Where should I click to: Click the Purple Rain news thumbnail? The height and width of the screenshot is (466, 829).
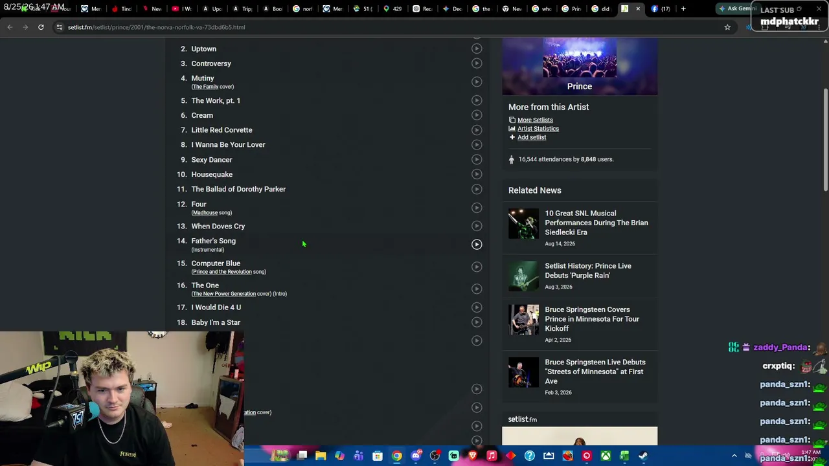click(523, 276)
